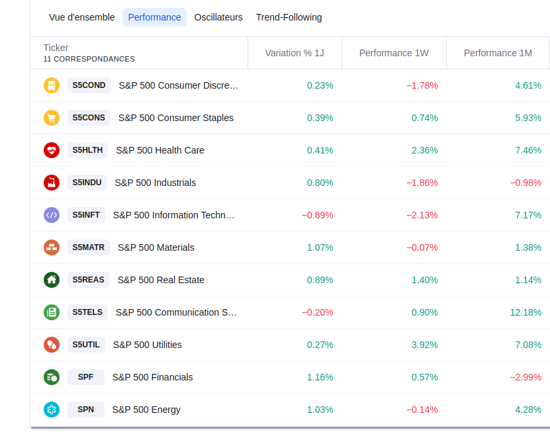Viewport: 550px width, 440px height.
Task: Click the Communication Services icon
Action: (x=52, y=312)
